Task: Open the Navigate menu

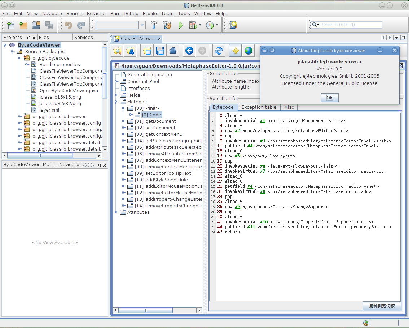Action: click(x=52, y=14)
